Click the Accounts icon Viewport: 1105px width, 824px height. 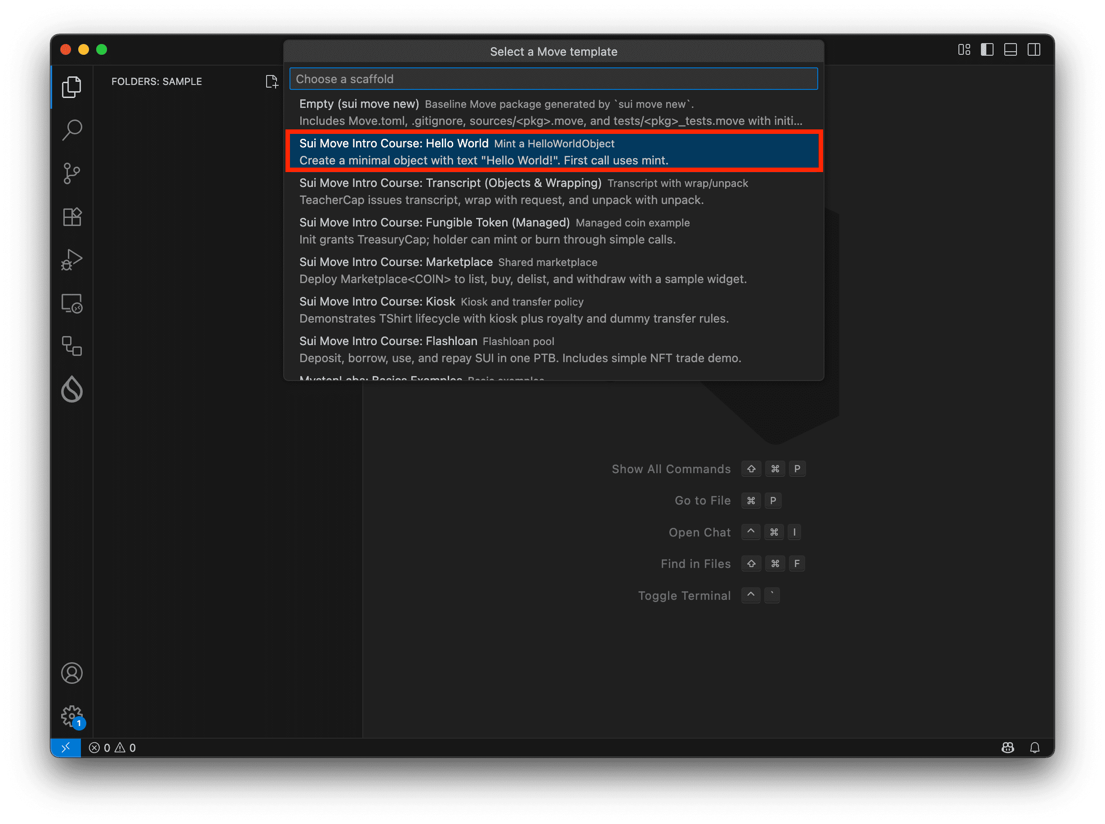72,673
